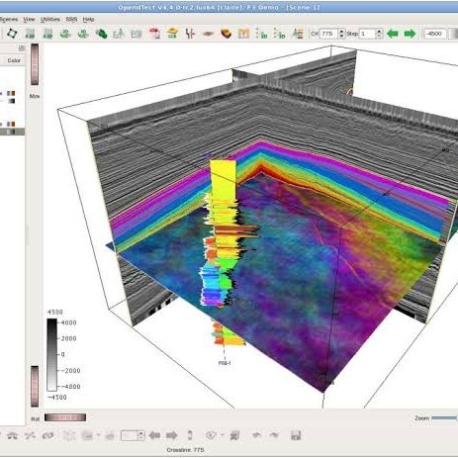Click the chain link icon in the bottom toolbar

[47, 435]
